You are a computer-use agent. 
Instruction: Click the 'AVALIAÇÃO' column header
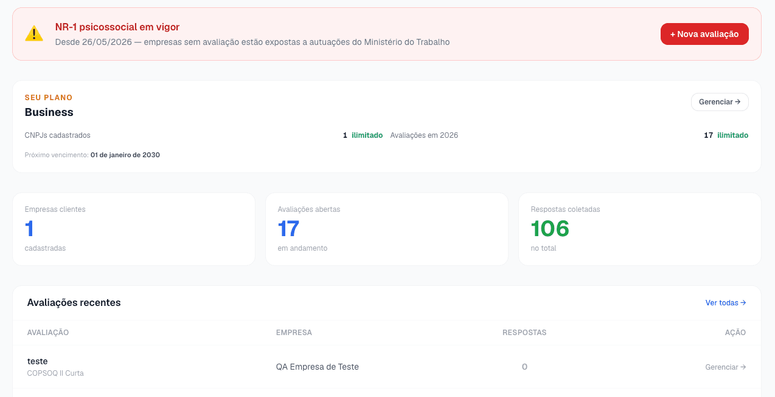(x=48, y=333)
